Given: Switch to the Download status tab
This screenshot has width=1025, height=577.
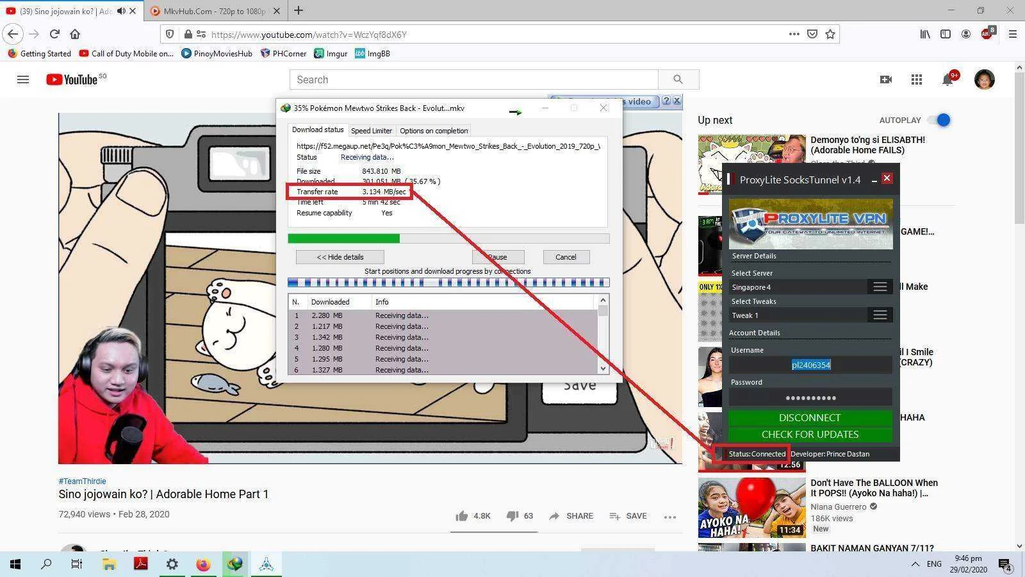Looking at the screenshot, I should pos(318,130).
